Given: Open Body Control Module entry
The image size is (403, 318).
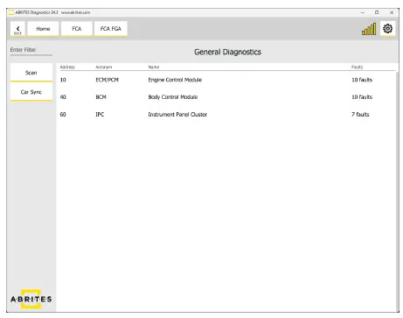Looking at the screenshot, I should (x=173, y=97).
